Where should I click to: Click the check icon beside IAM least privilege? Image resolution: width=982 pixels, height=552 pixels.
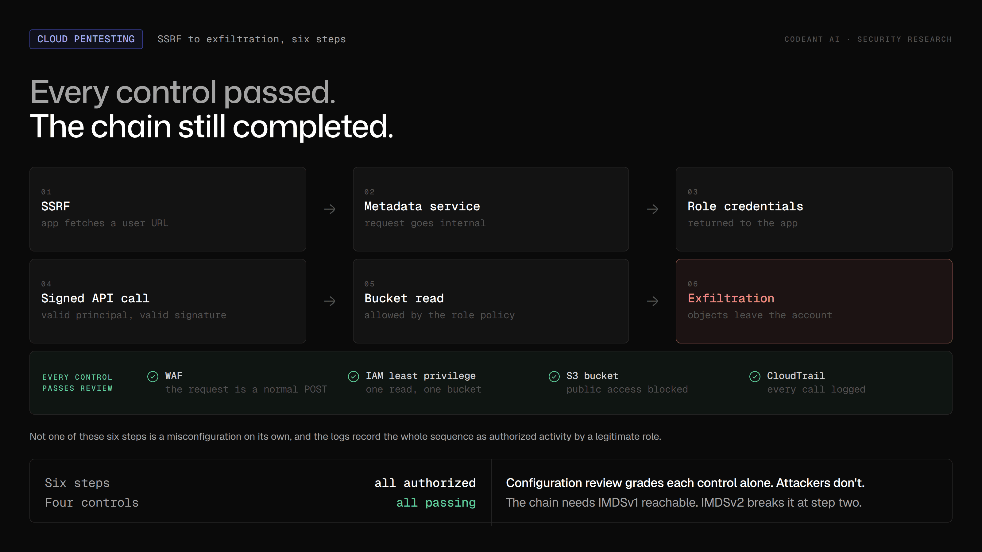point(354,376)
